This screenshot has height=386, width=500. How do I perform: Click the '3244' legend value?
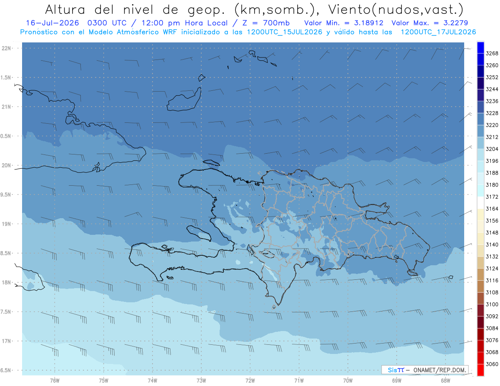492,89
